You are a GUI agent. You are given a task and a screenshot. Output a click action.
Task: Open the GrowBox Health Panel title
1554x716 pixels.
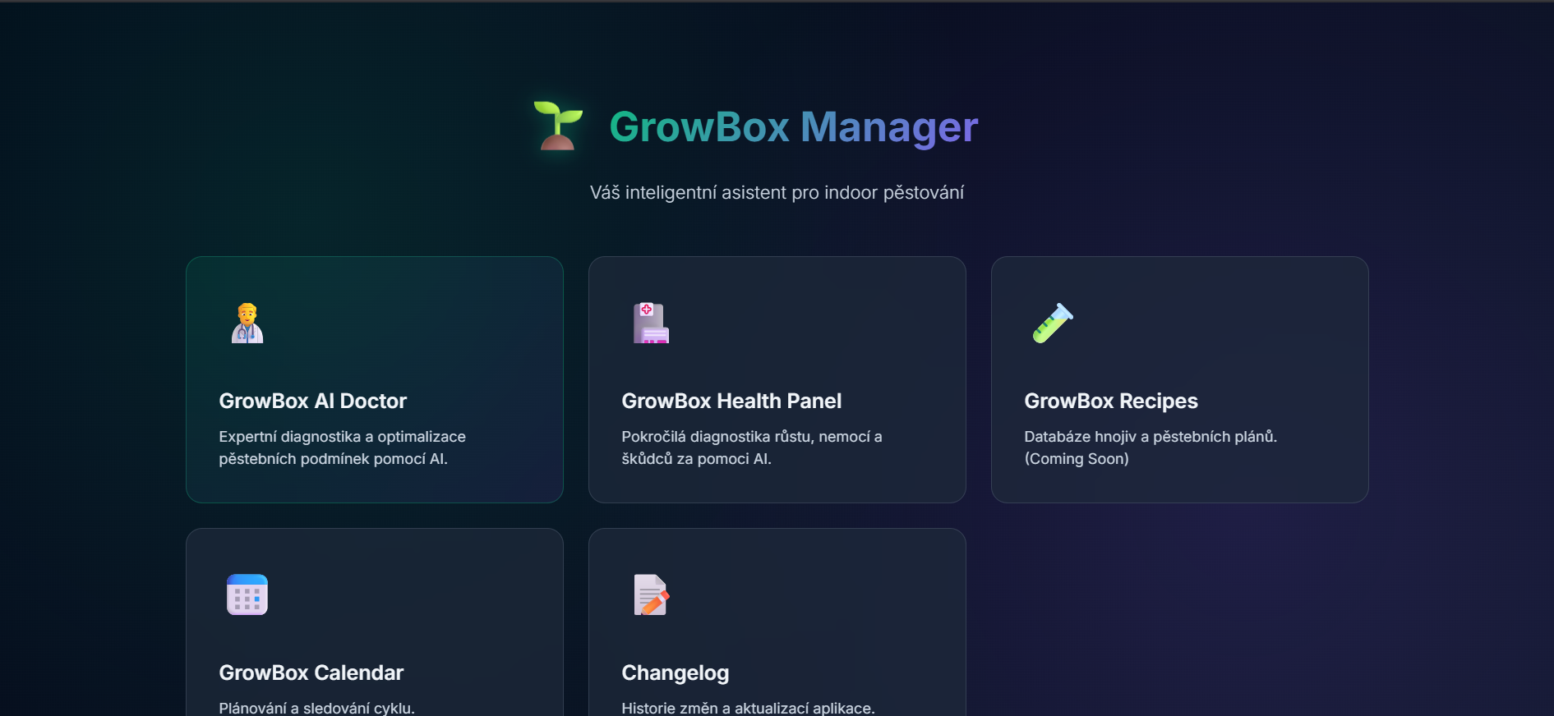(x=731, y=401)
